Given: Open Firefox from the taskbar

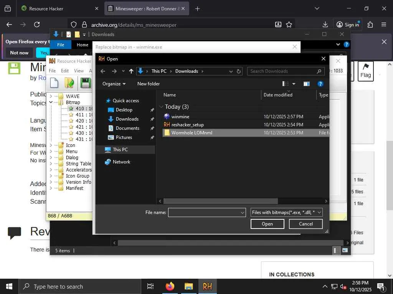Looking at the screenshot, I should click(170, 286).
